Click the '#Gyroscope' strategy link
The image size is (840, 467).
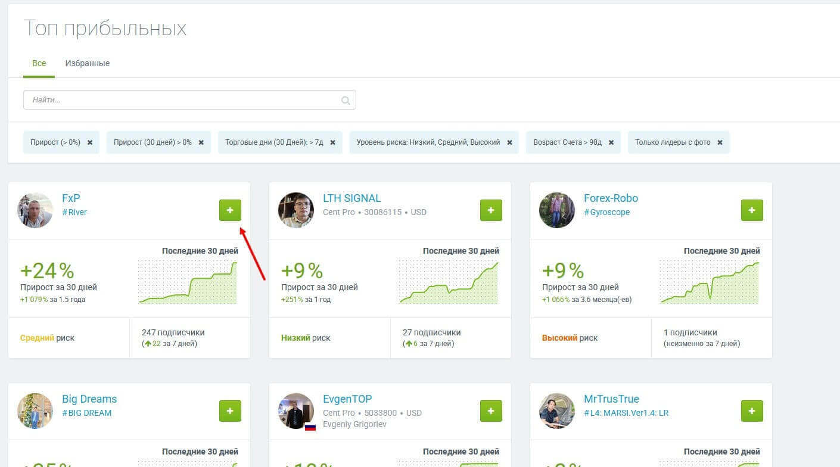coord(606,212)
